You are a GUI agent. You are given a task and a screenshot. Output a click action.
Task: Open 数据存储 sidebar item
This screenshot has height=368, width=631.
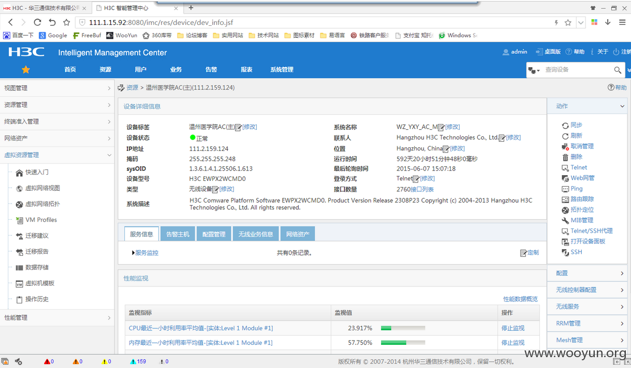(37, 268)
